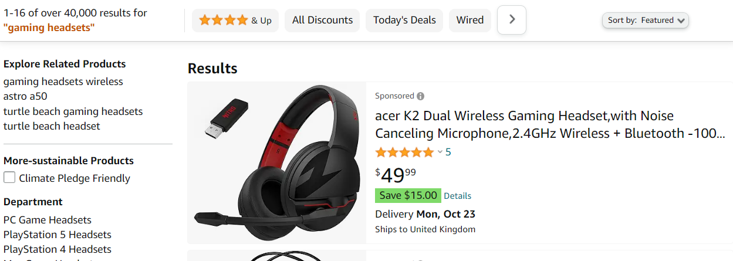
Task: Open the acer K2 headset title link
Action: coord(549,124)
